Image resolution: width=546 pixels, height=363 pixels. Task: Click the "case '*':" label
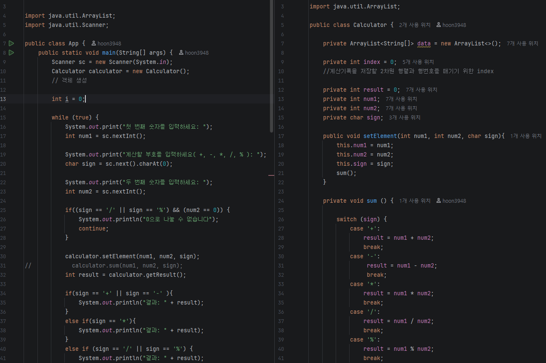coord(365,284)
